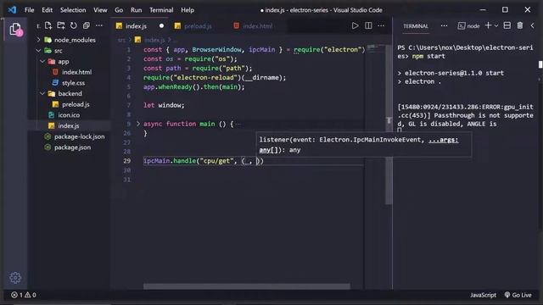Open the View menu

100,10
